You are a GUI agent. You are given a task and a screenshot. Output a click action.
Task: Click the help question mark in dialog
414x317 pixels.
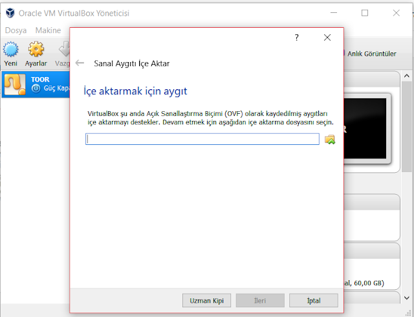coord(297,38)
